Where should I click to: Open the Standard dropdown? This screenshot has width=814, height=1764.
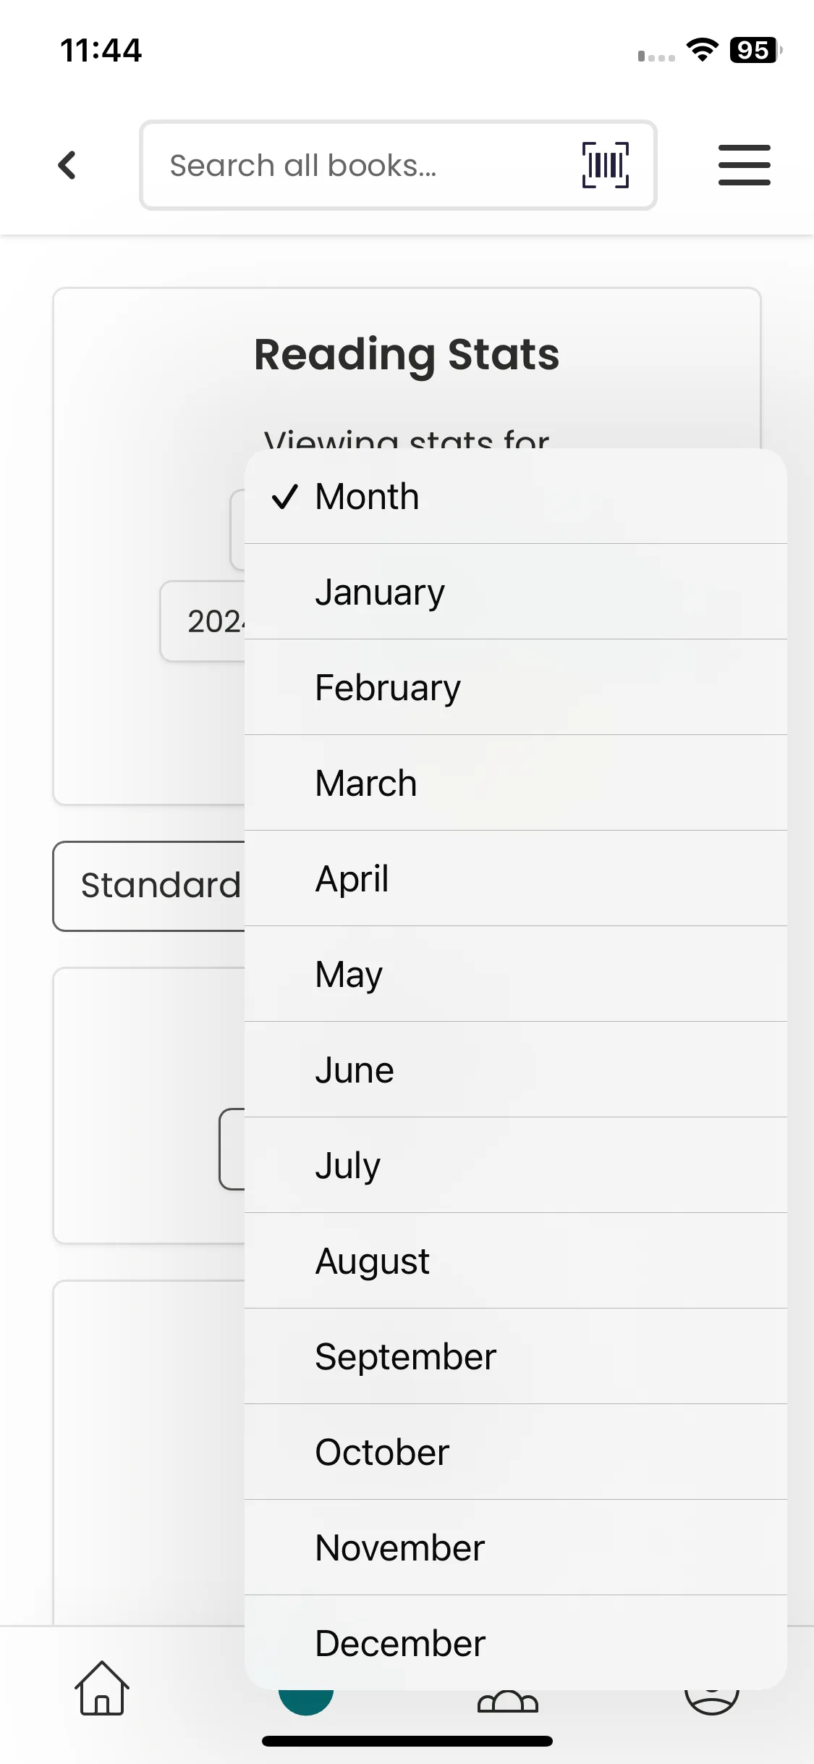click(150, 886)
